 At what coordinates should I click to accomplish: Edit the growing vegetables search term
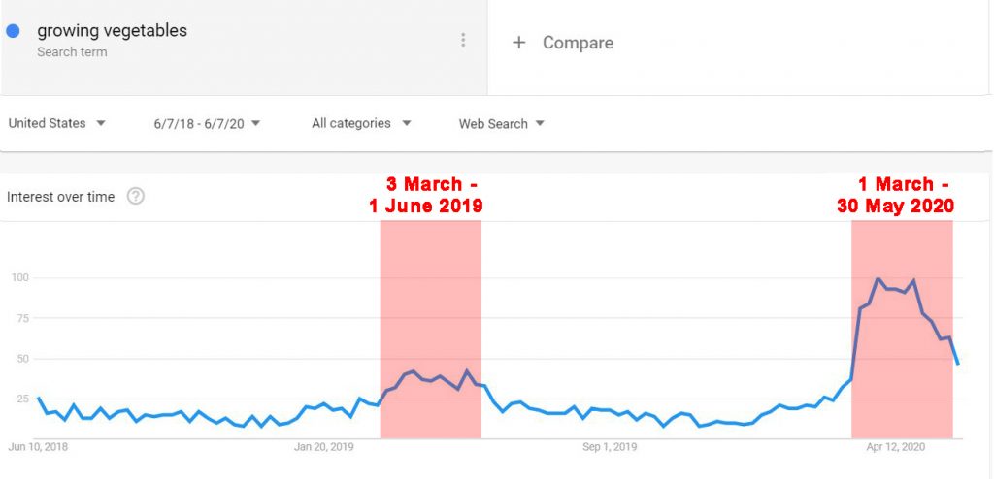pyautogui.click(x=113, y=30)
